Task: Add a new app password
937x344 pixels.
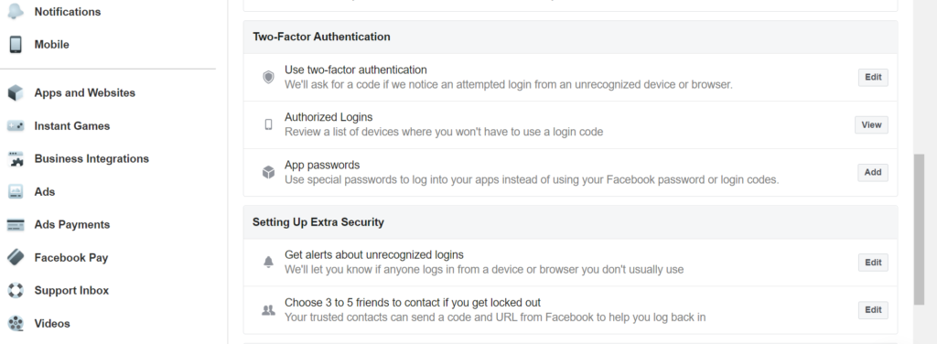Action: click(x=872, y=172)
